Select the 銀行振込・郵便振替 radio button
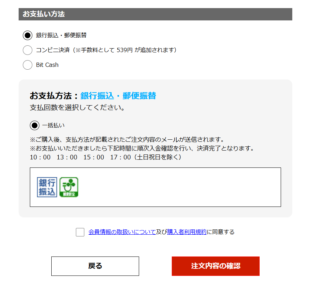313x285 pixels. pyautogui.click(x=27, y=36)
